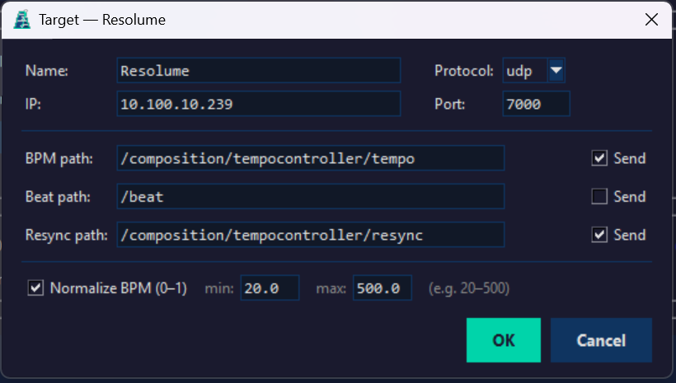
Task: Edit the IP address field 10.100.10.239
Action: point(259,104)
